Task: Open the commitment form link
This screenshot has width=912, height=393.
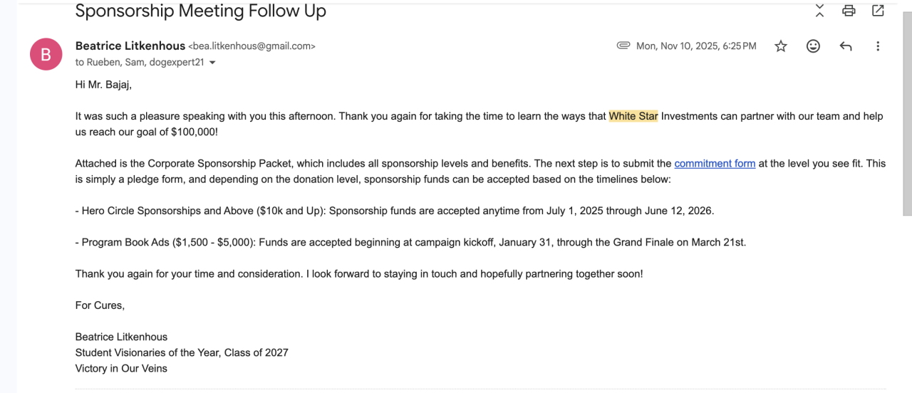Action: (715, 163)
